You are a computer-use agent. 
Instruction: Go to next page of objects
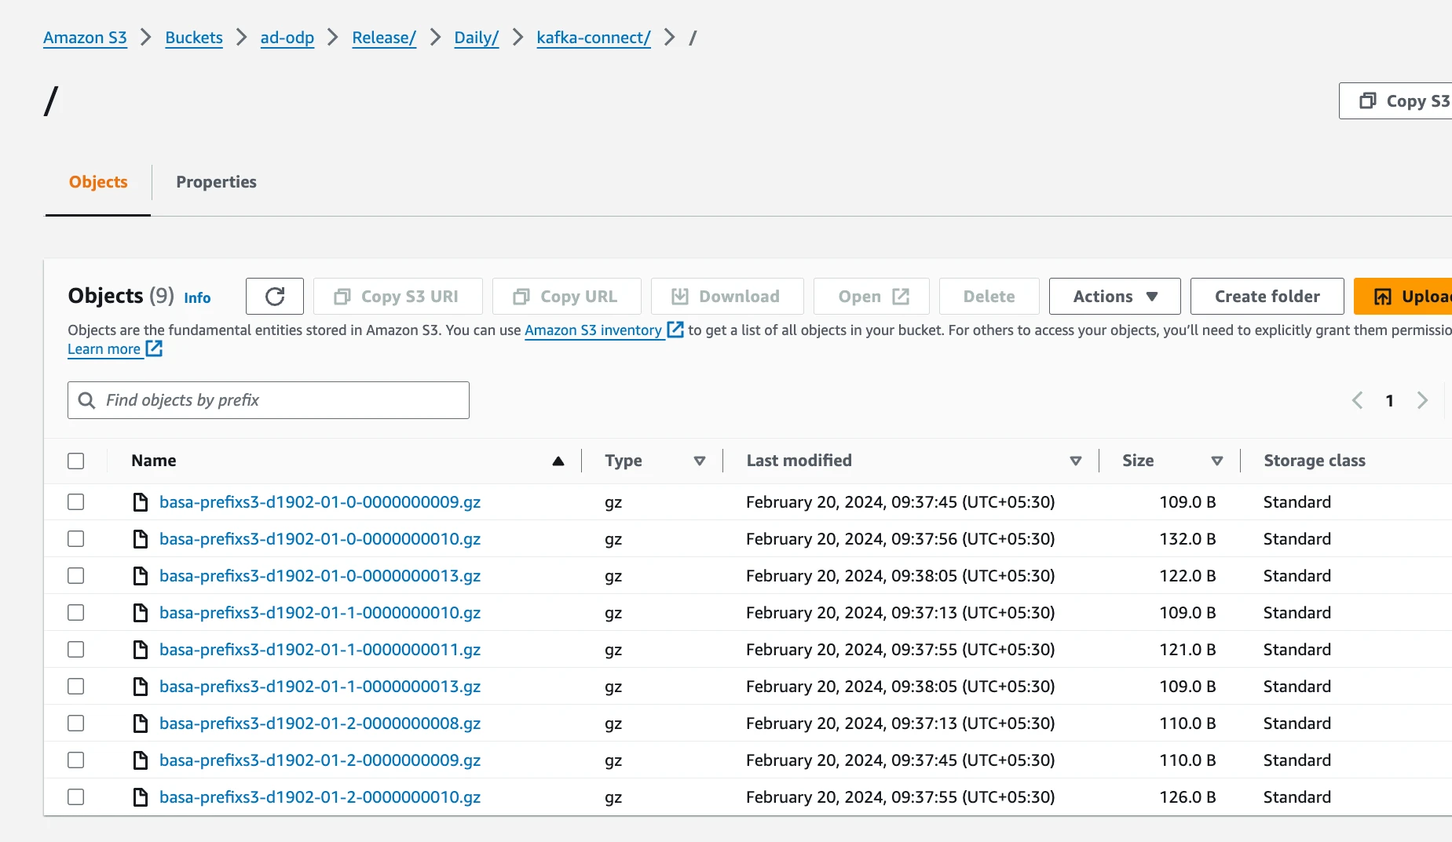[x=1422, y=400]
